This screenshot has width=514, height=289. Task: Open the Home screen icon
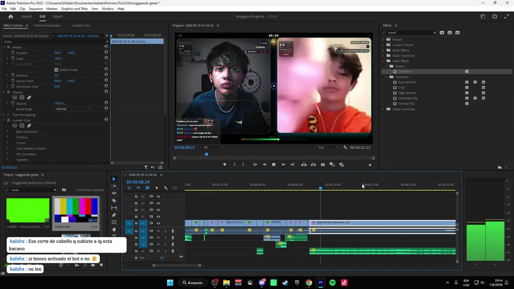click(x=11, y=16)
